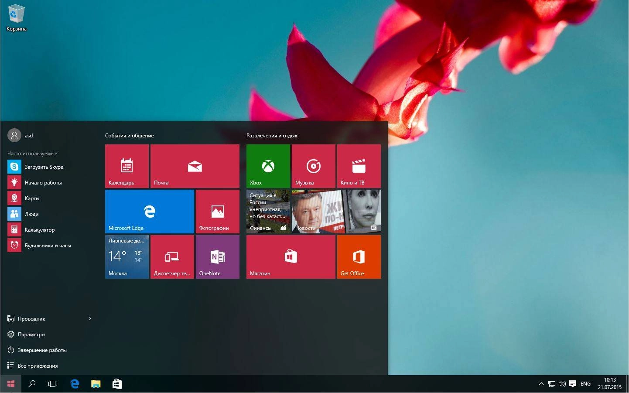The image size is (629, 393).
Task: Select the Корзина desktop icon
Action: [x=17, y=18]
